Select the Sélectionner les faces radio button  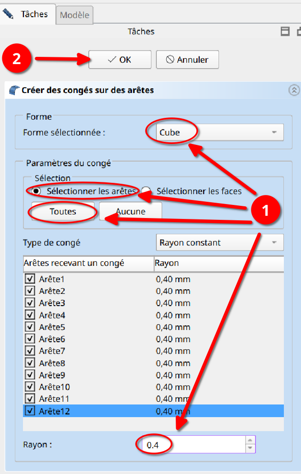click(x=146, y=191)
